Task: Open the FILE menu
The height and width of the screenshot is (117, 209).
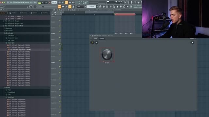Action: point(8,2)
